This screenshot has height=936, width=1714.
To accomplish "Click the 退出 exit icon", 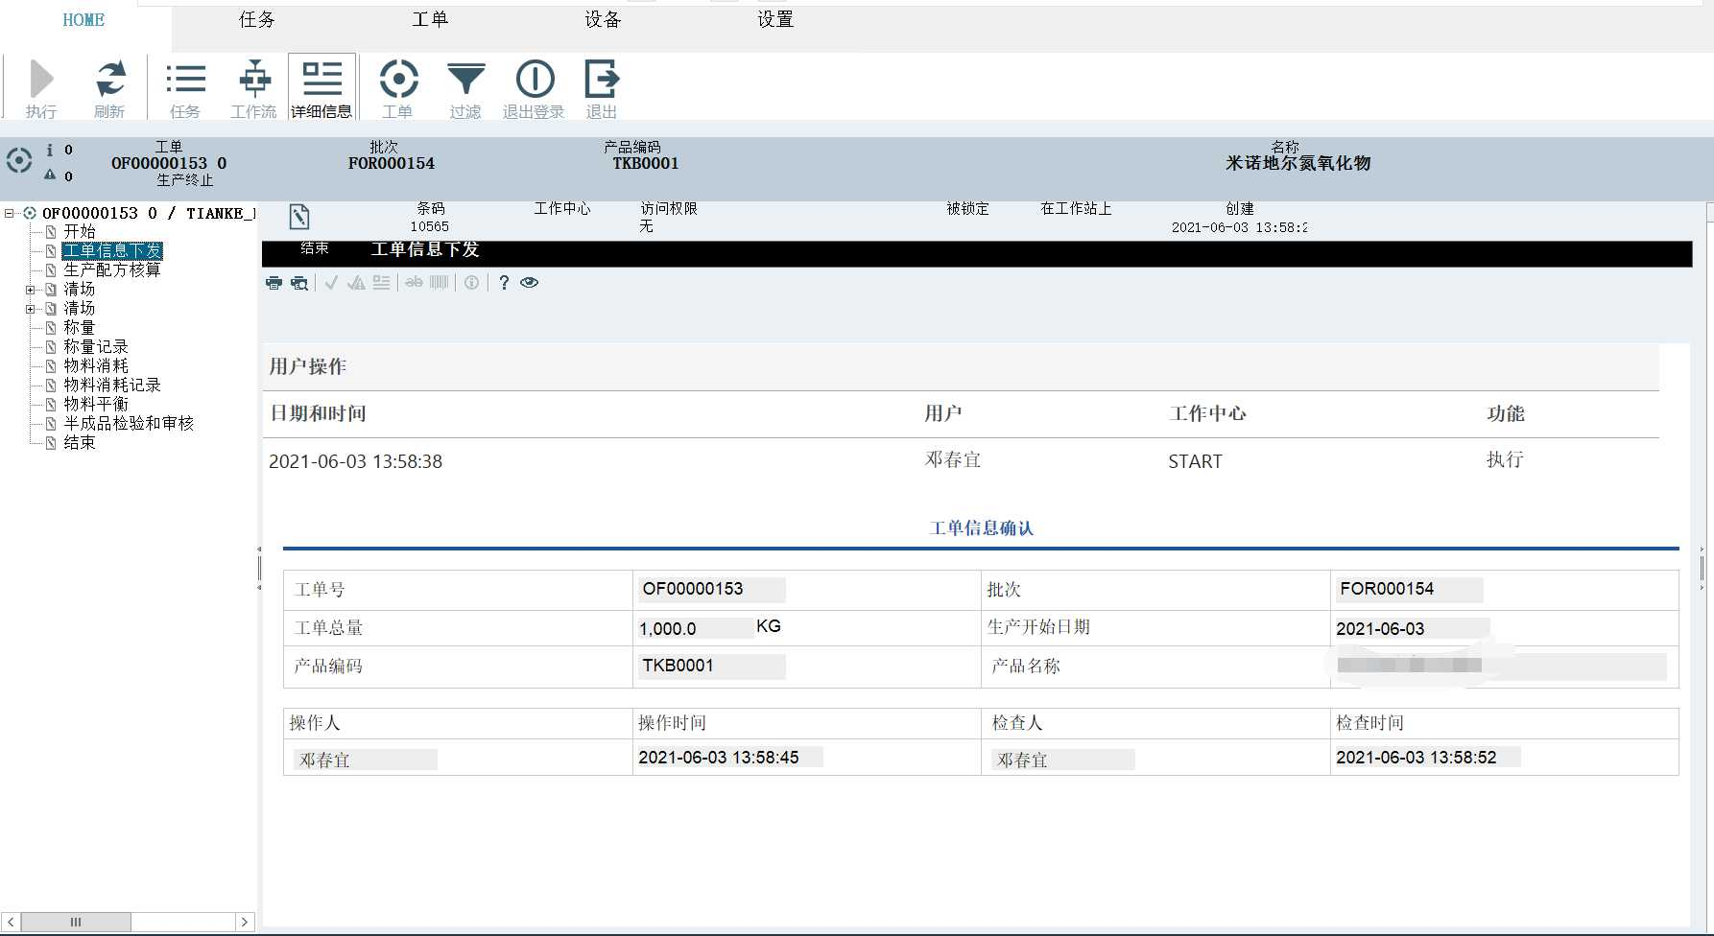I will pyautogui.click(x=602, y=79).
